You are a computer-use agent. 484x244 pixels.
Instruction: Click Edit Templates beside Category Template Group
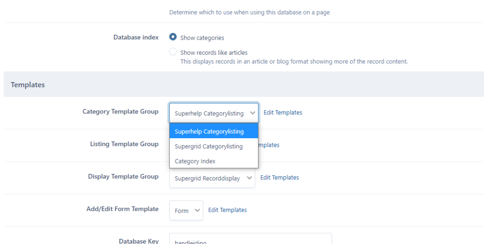click(x=283, y=113)
